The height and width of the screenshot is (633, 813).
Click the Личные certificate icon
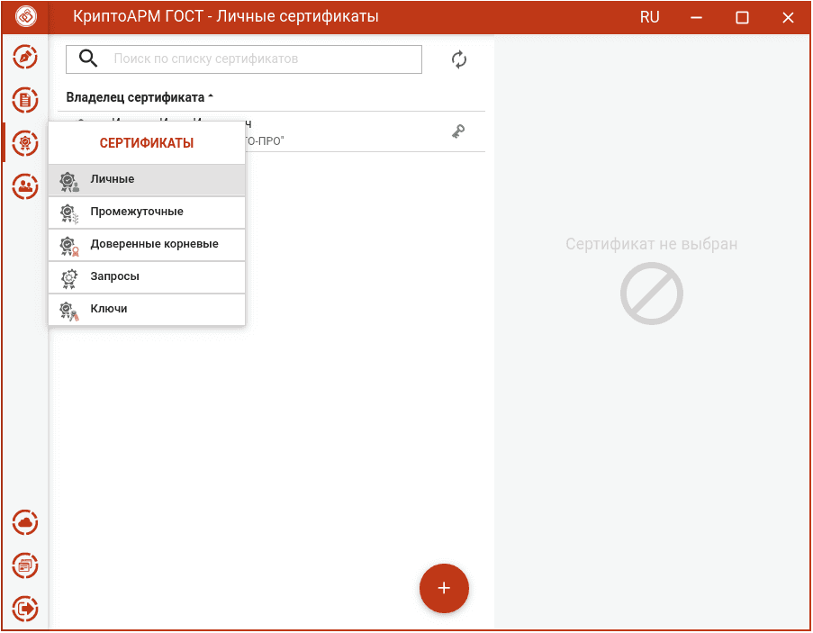69,182
